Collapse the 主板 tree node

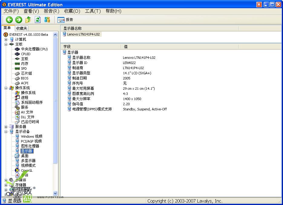(6, 44)
